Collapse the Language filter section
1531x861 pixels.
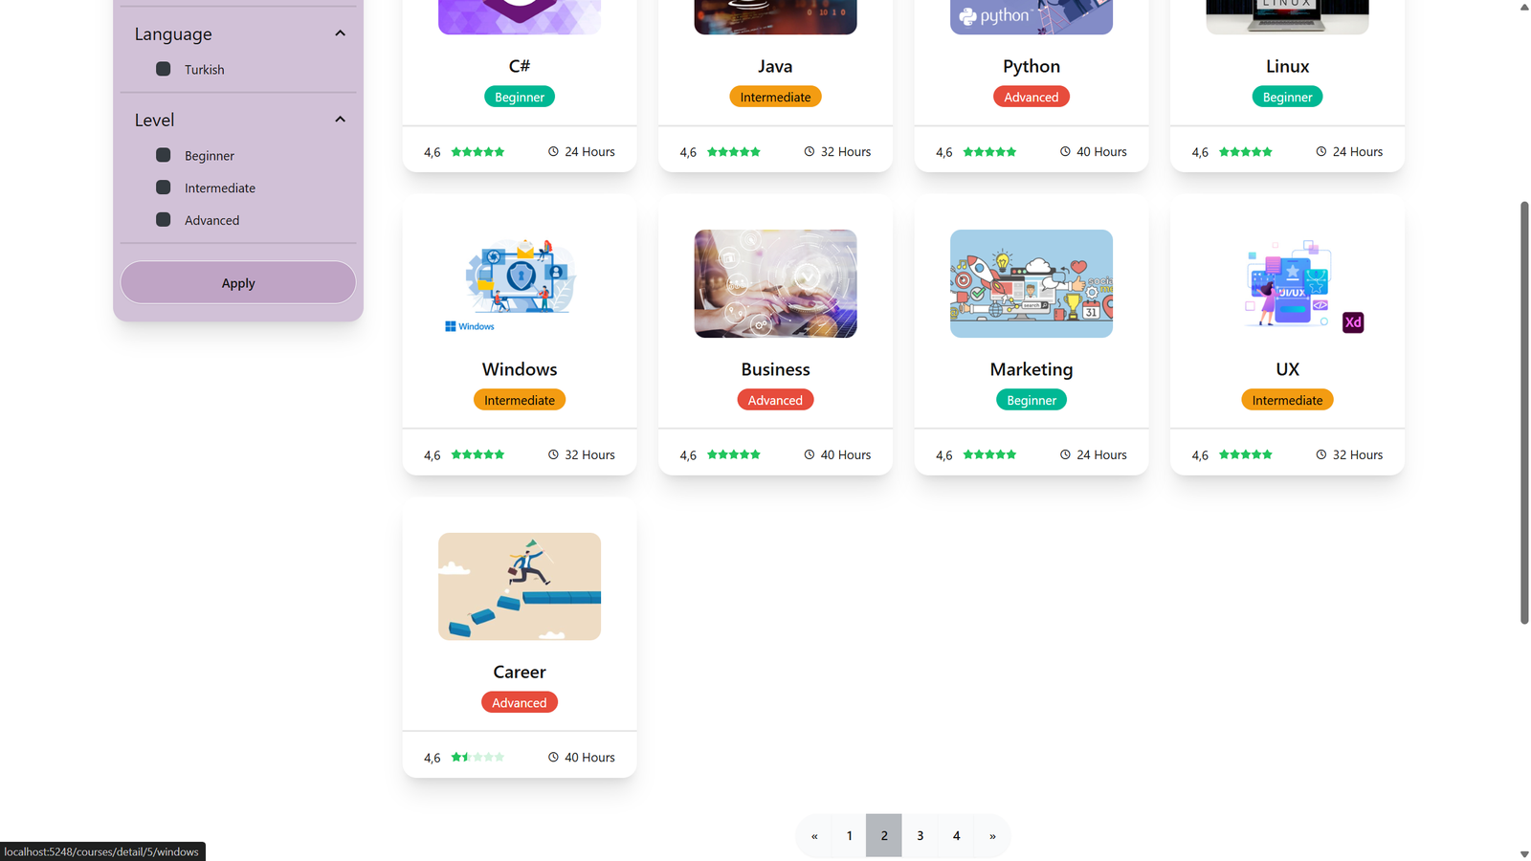pos(340,33)
